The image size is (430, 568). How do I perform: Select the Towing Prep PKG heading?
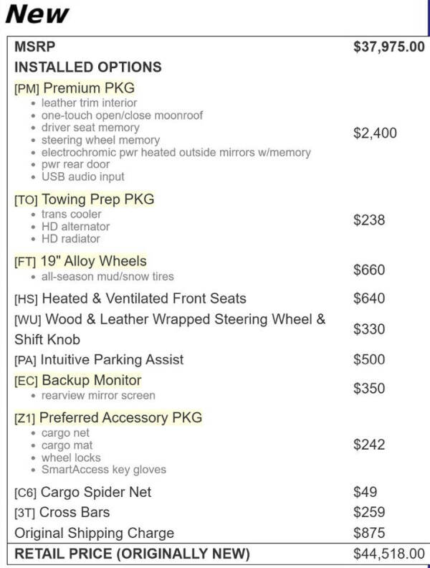coord(98,199)
